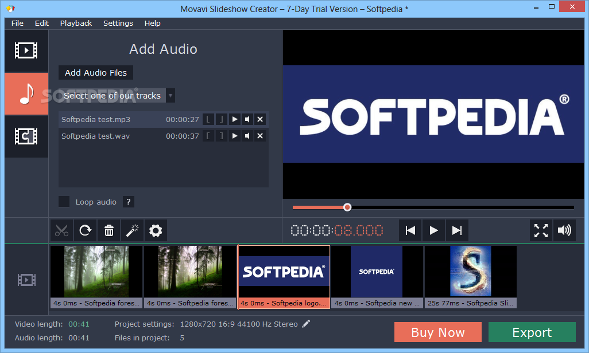Click the loop audio help question mark
589x353 pixels.
[x=129, y=202]
